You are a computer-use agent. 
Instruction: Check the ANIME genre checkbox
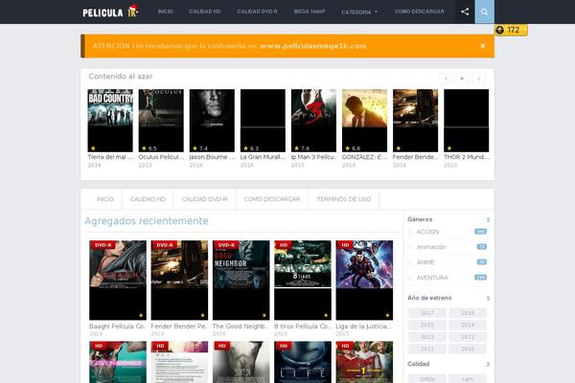(410, 262)
